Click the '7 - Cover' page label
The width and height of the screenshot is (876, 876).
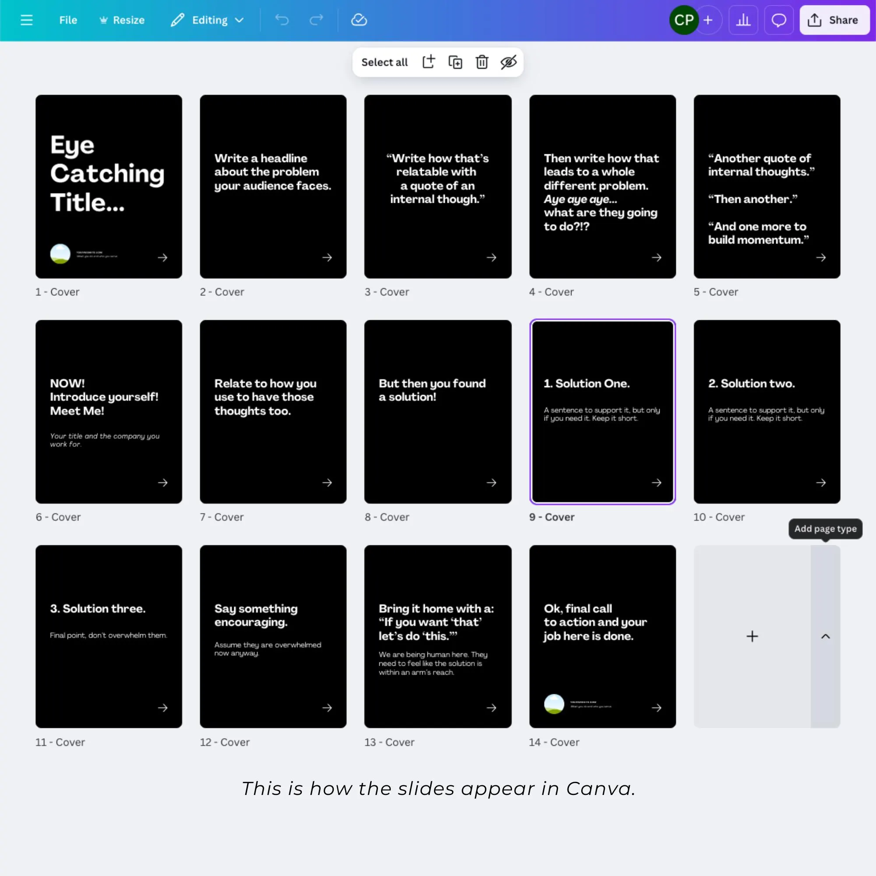tap(222, 517)
